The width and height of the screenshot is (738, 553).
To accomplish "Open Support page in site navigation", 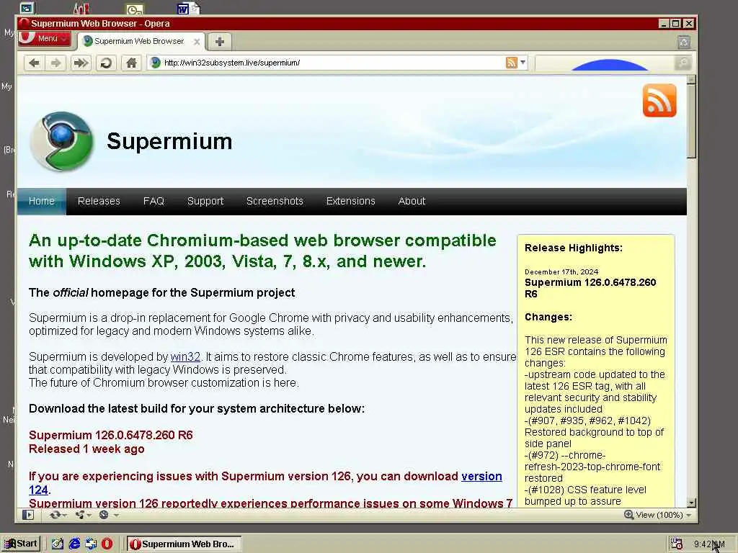I will [x=205, y=202].
